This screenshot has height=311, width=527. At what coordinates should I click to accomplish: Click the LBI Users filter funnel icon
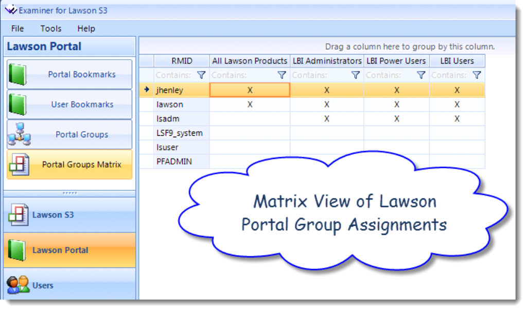click(x=477, y=75)
